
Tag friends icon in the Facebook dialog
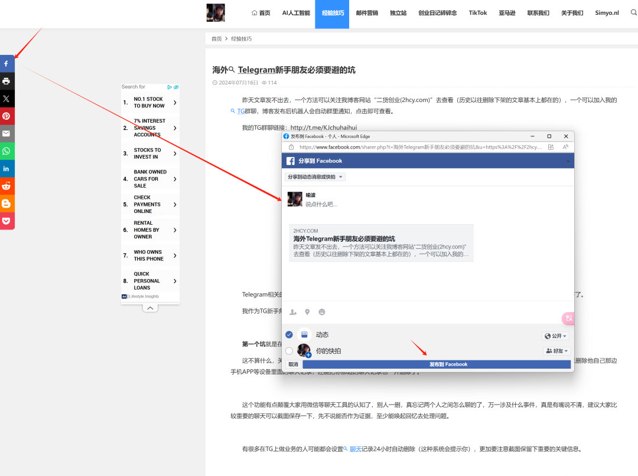pos(293,312)
